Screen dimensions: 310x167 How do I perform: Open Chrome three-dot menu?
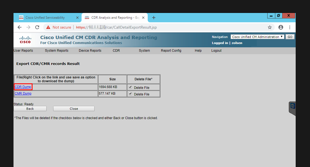pos(290,27)
